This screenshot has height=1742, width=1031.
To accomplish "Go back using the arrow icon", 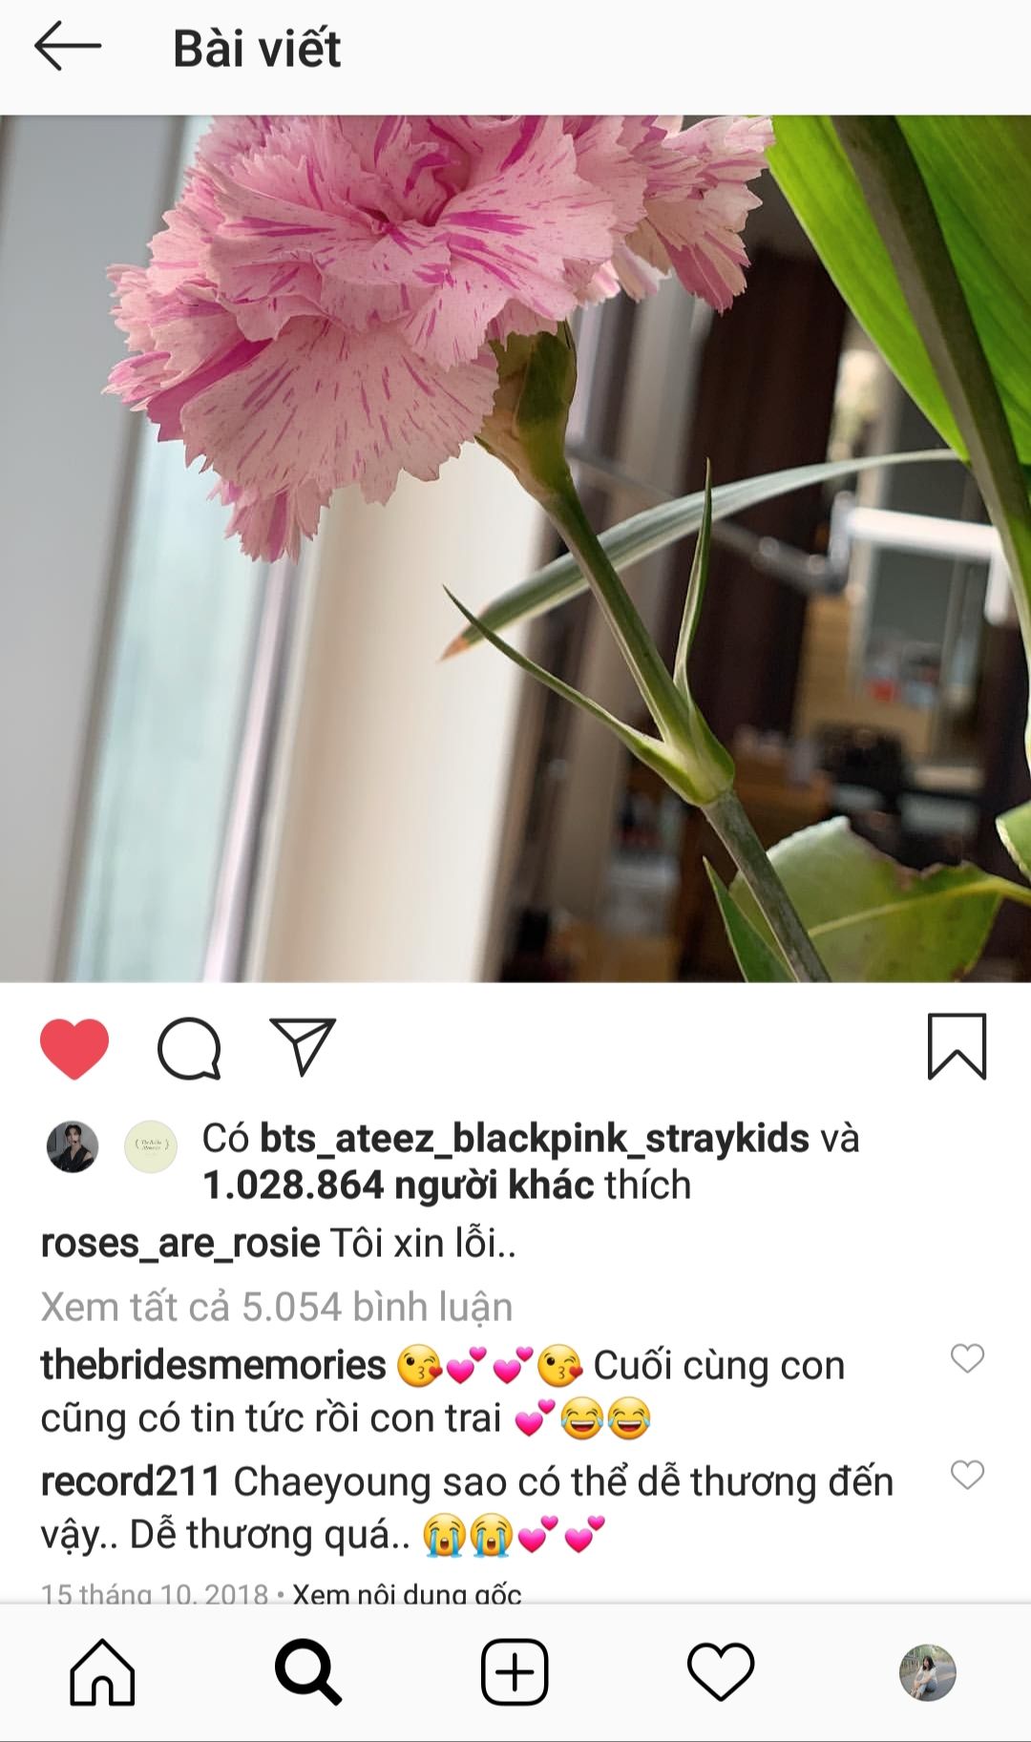I will (68, 47).
